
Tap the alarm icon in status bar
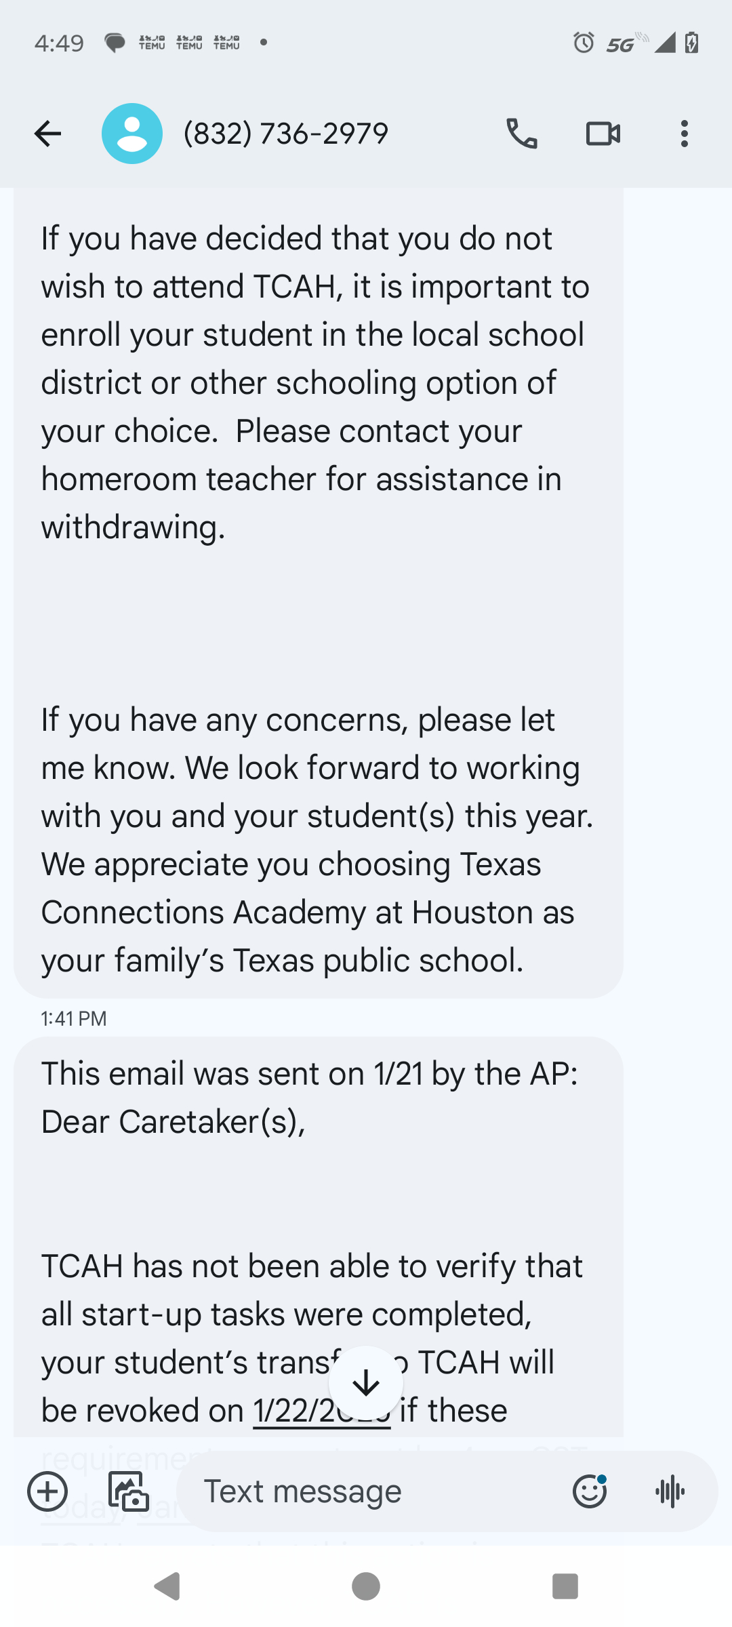[x=584, y=43]
